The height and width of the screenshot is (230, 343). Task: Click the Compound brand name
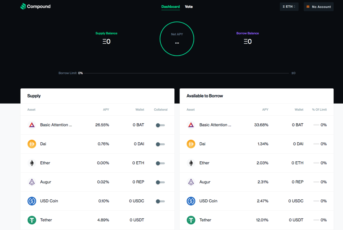(x=39, y=6)
